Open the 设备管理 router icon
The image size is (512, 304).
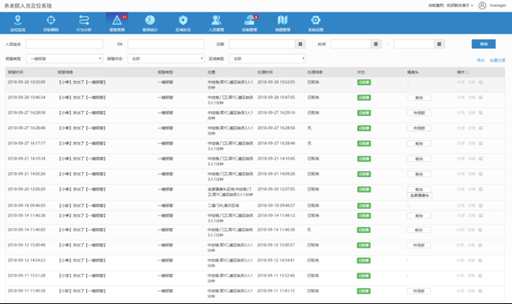click(249, 20)
